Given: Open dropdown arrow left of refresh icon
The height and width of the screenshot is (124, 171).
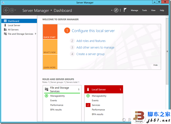Looking at the screenshot, I should (112, 11).
